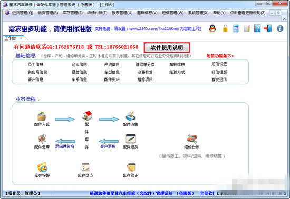Click the 全部软件 status bar link
The image size is (290, 199).
tap(207, 193)
